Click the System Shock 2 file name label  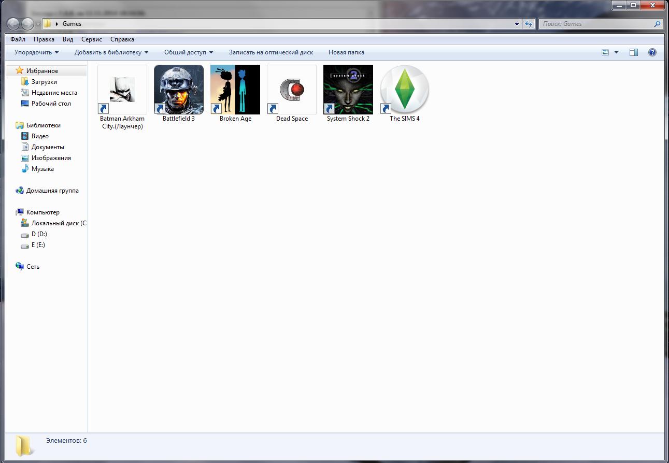348,119
